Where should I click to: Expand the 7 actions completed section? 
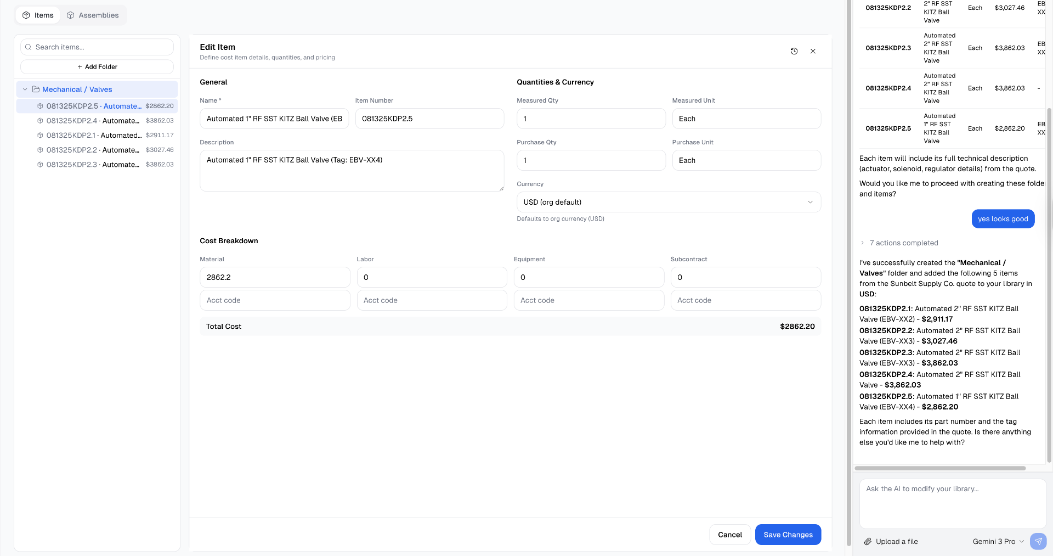[x=862, y=243]
